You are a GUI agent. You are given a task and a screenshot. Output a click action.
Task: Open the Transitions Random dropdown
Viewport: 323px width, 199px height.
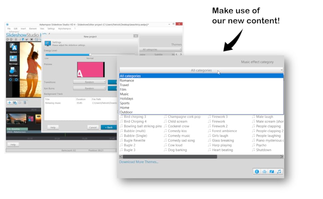point(89,82)
